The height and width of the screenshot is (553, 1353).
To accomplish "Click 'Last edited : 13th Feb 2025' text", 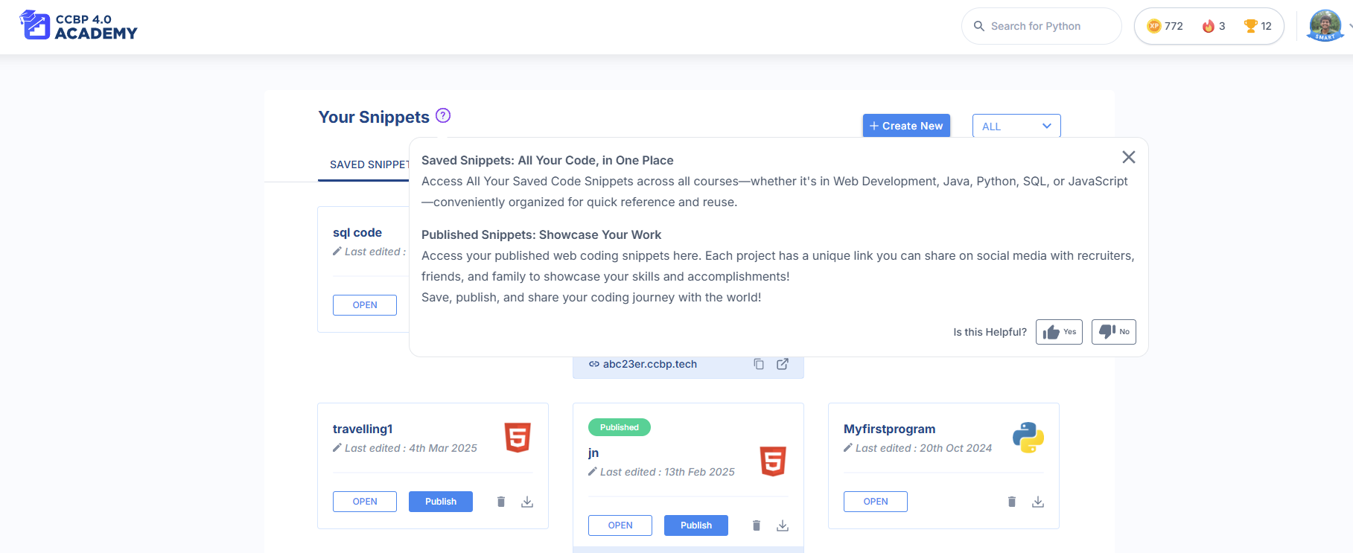I will (667, 472).
